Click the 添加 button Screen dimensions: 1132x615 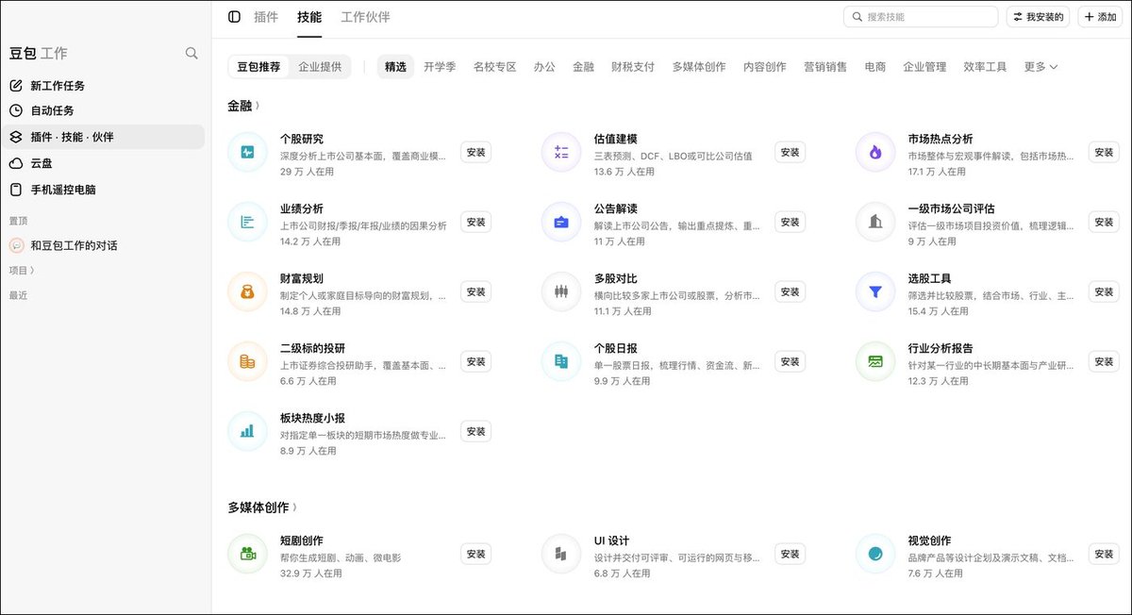pos(1100,17)
